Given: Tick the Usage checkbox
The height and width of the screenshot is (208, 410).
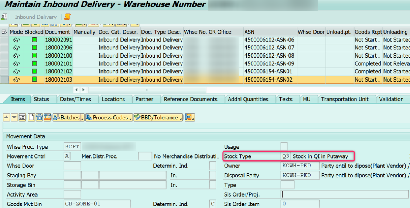Looking at the screenshot, I should coord(284,147).
